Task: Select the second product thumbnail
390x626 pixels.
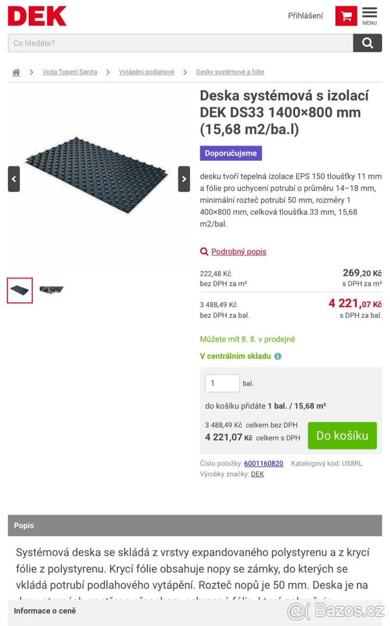Action: 51,291
